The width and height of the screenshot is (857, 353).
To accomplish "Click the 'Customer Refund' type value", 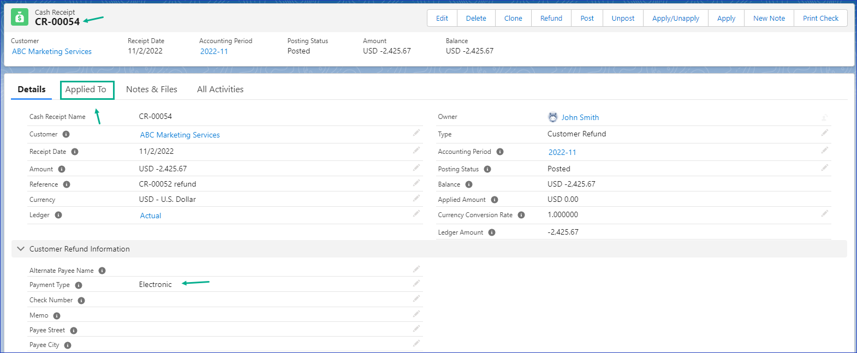I will click(x=577, y=134).
